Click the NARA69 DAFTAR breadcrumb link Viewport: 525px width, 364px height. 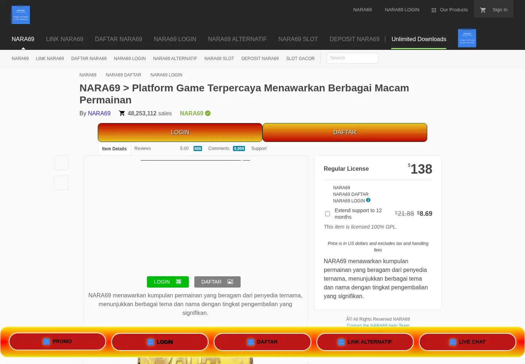[123, 75]
